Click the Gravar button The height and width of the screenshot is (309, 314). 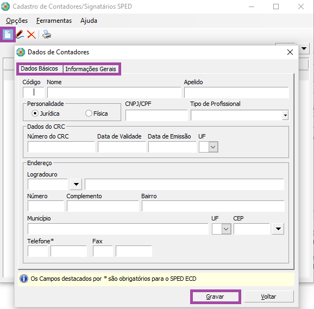[x=215, y=297]
